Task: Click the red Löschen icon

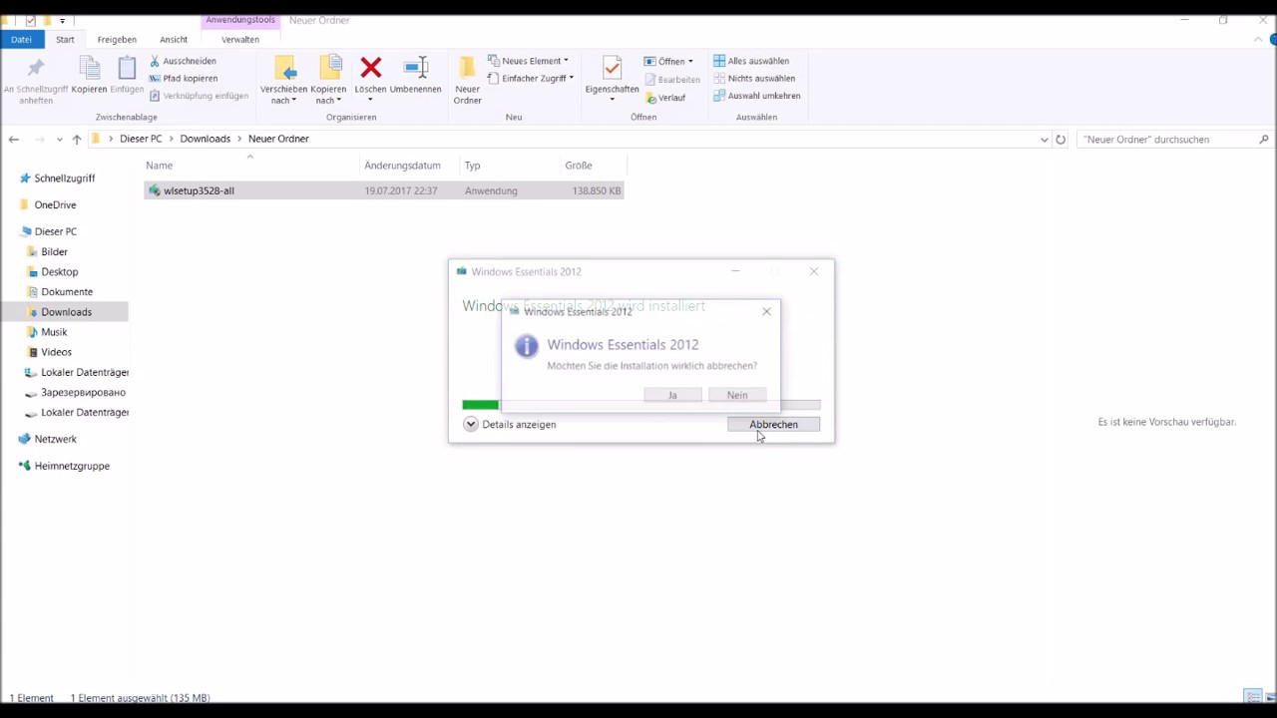Action: tap(371, 68)
